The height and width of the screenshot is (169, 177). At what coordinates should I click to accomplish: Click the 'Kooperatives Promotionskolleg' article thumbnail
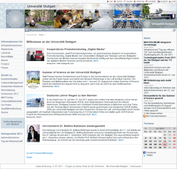(x=35, y=54)
